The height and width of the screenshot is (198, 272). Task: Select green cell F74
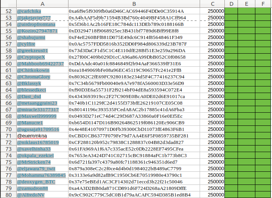click(263, 156)
